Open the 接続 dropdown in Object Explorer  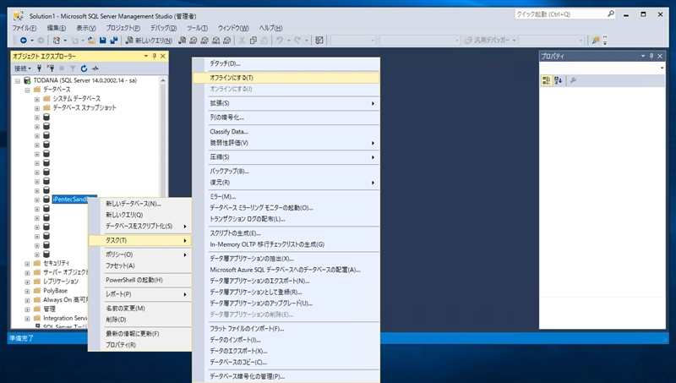[23, 68]
